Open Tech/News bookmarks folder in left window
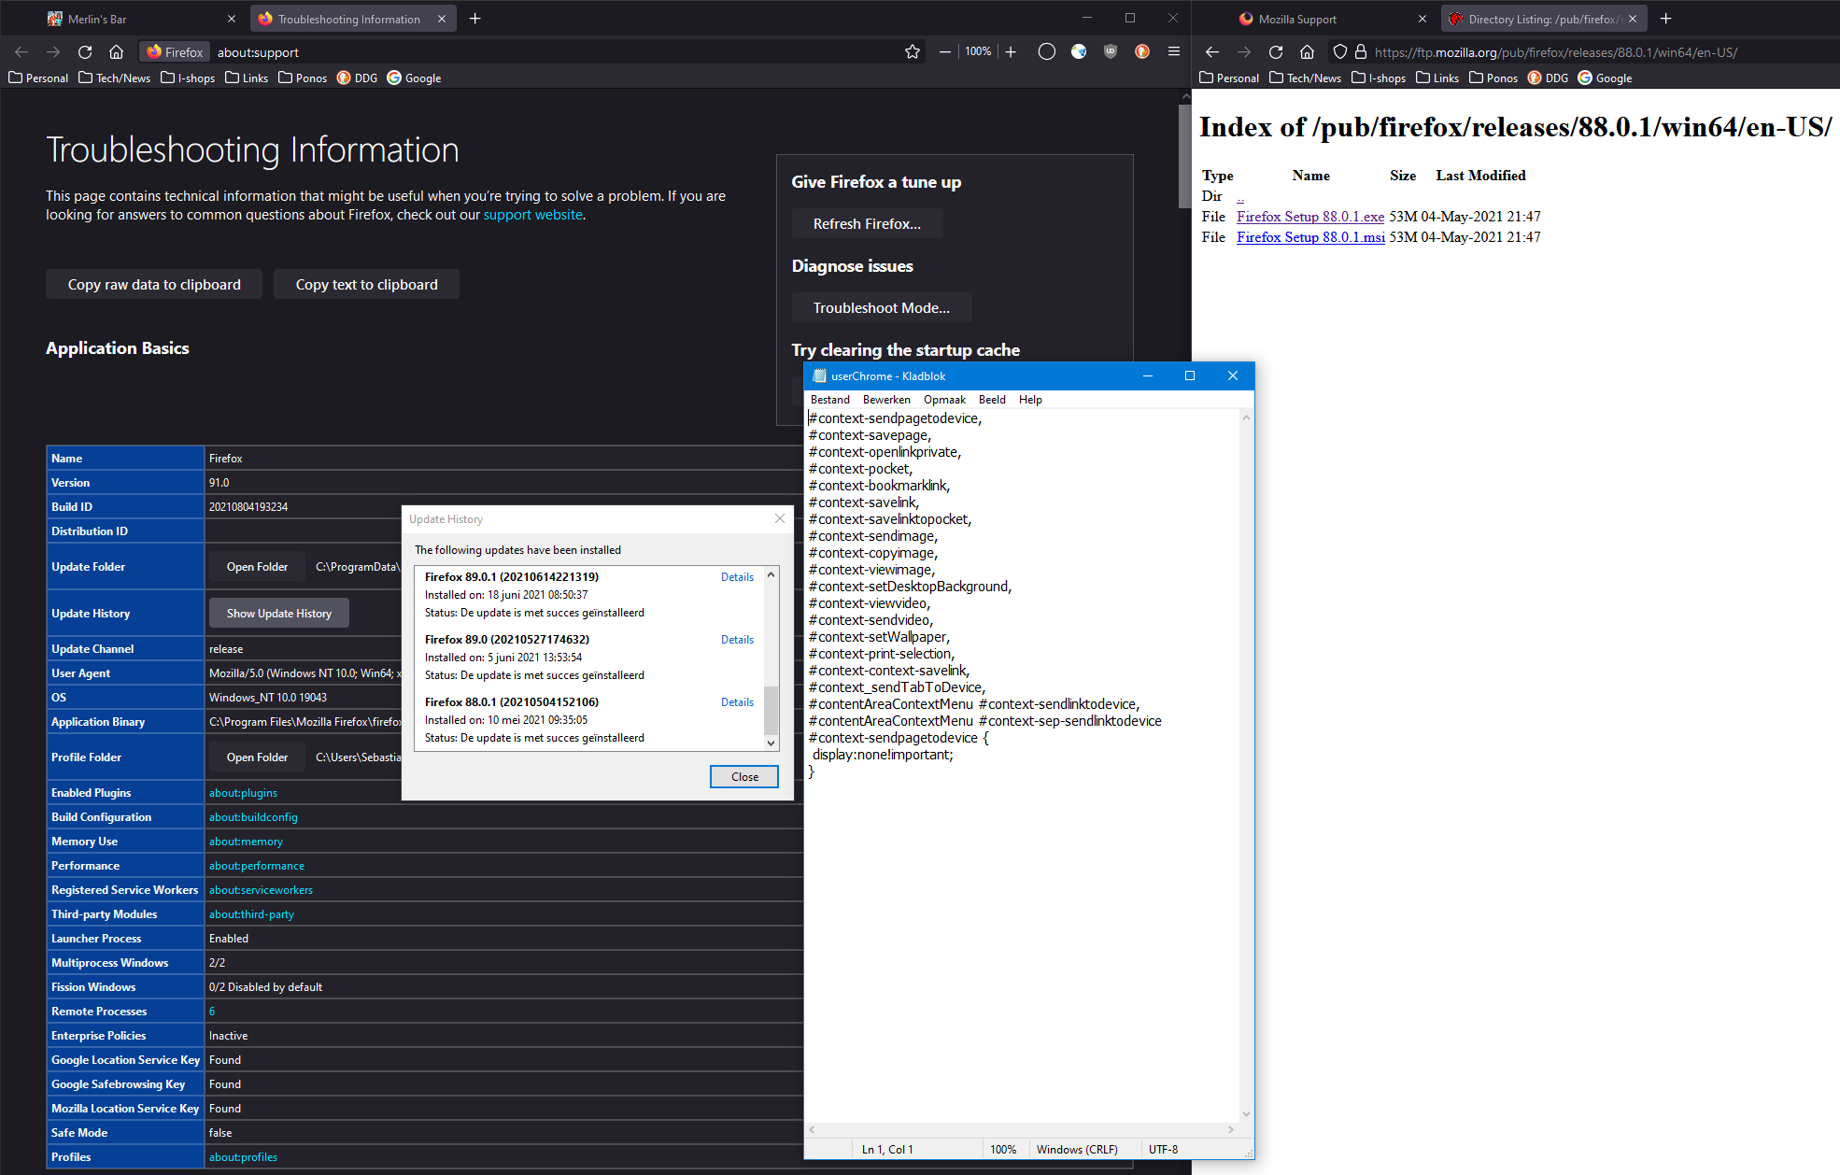Viewport: 1840px width, 1175px height. point(114,78)
